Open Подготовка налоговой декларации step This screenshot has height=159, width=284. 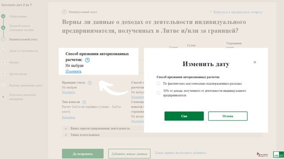click(x=22, y=97)
